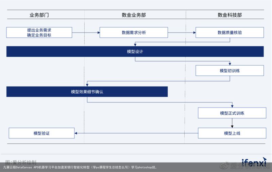Click the 数金科技部 column header
Image resolution: width=272 pixels, height=172 pixels.
(230, 15)
